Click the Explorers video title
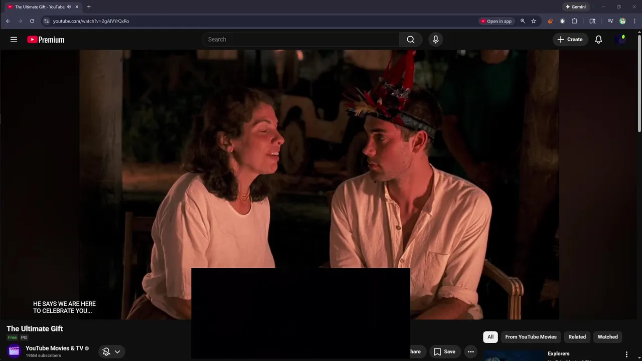642x361 pixels. pos(558,353)
